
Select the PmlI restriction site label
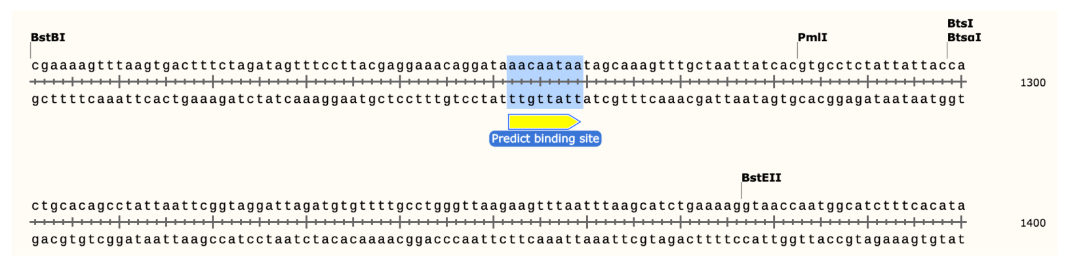click(812, 37)
